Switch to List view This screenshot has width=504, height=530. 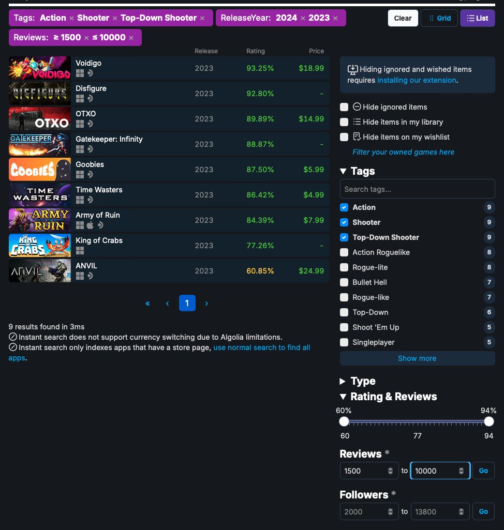click(x=477, y=18)
